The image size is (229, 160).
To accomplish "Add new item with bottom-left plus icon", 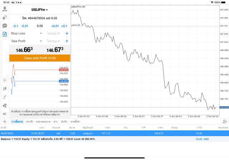I will coord(4,122).
